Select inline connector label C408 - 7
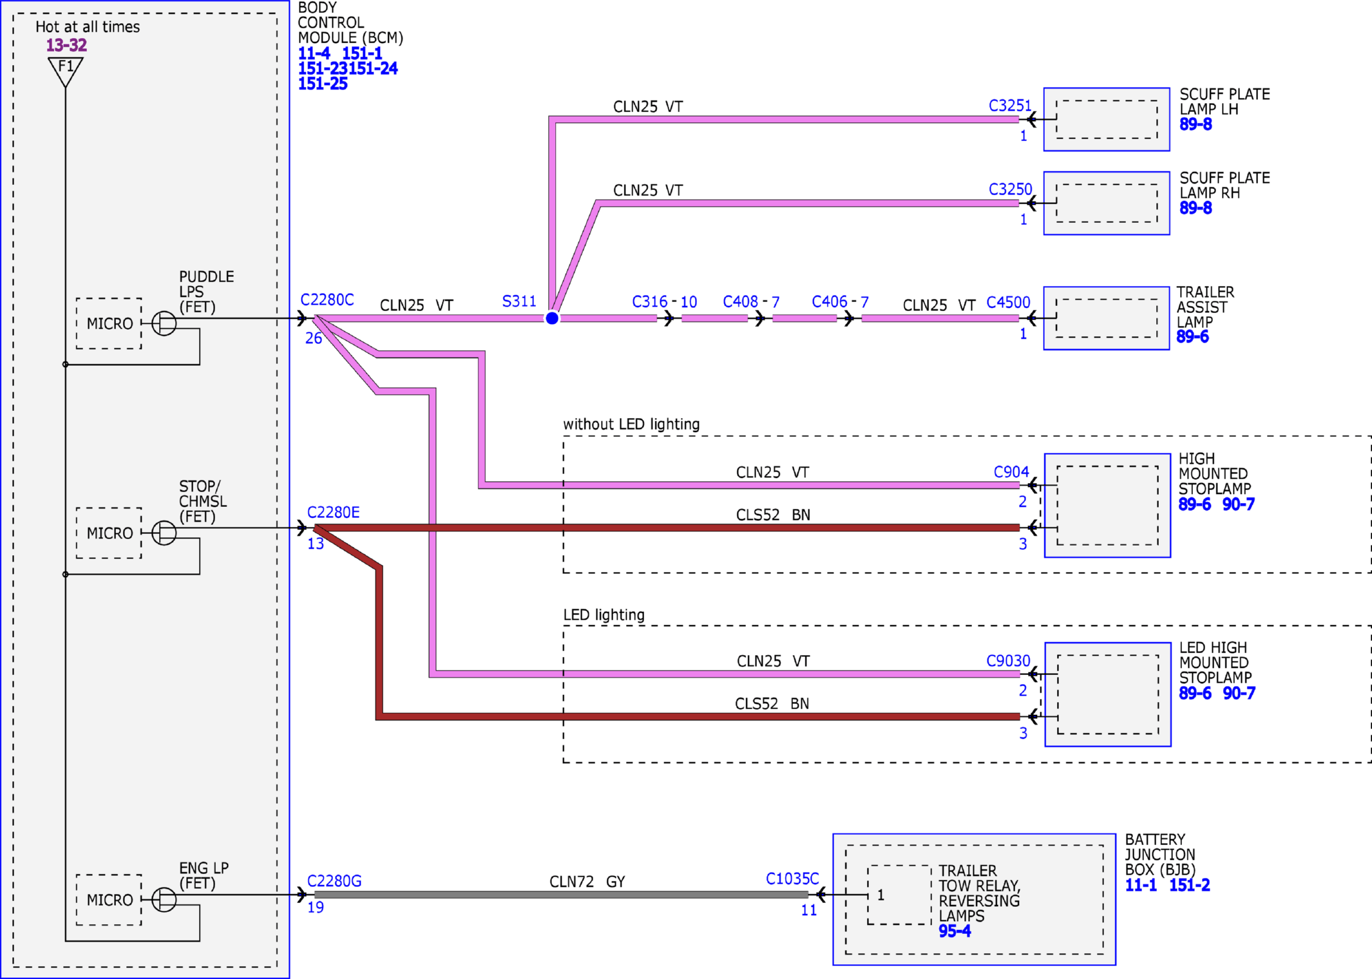This screenshot has width=1372, height=979. click(751, 302)
